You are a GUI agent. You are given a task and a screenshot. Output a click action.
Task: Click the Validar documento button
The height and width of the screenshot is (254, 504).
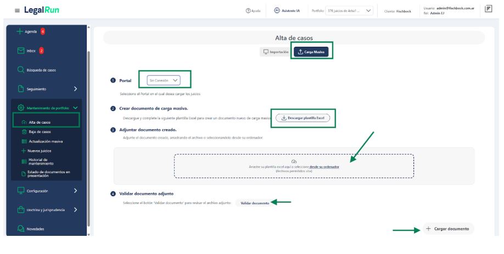pos(255,203)
